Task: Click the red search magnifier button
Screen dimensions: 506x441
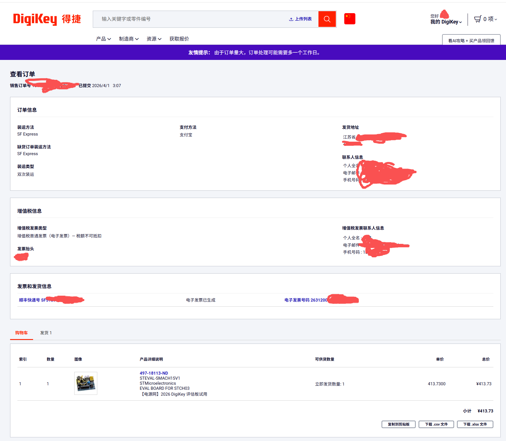Action: (x=327, y=19)
